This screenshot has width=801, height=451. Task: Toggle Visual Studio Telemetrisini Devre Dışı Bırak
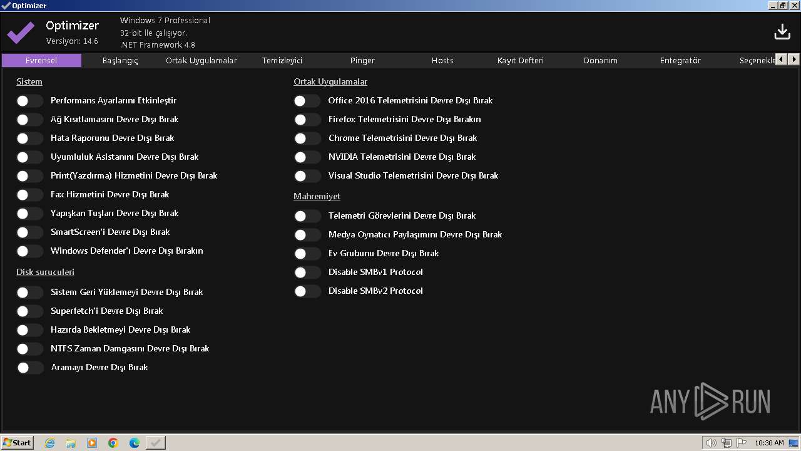pos(307,175)
